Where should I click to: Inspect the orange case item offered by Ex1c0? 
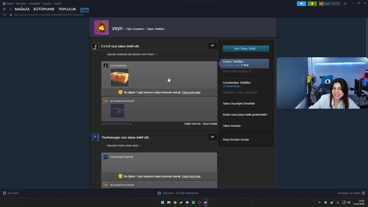click(x=120, y=78)
